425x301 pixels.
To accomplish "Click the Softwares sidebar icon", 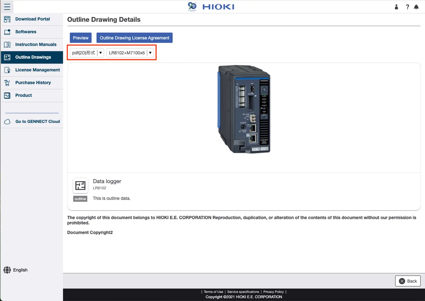I will pos(7,32).
